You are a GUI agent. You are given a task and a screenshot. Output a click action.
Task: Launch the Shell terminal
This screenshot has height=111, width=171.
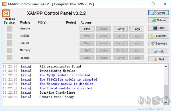[158, 28]
